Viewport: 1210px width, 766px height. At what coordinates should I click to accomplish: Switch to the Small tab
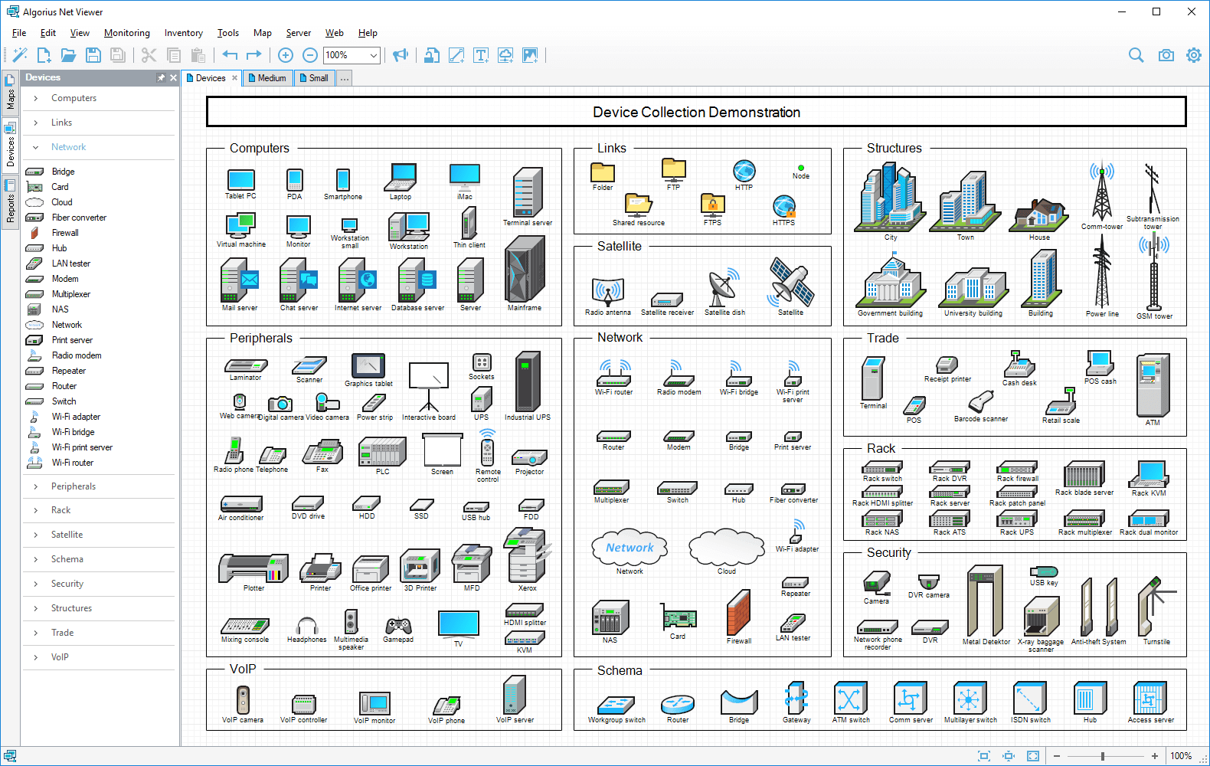point(314,78)
